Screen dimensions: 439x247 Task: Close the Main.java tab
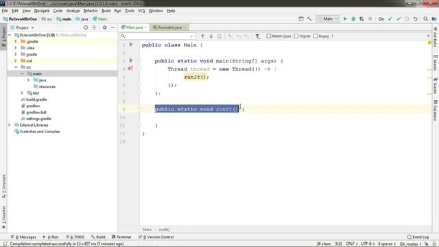click(145, 27)
